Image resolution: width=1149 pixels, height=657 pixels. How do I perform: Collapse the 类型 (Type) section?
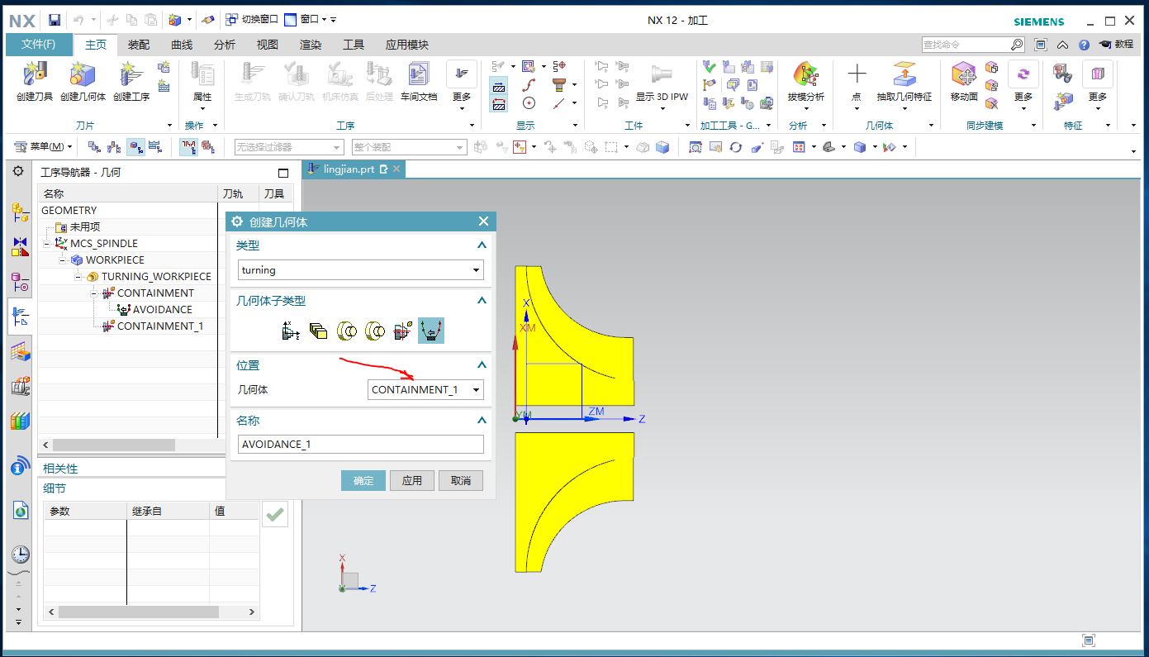(x=482, y=245)
